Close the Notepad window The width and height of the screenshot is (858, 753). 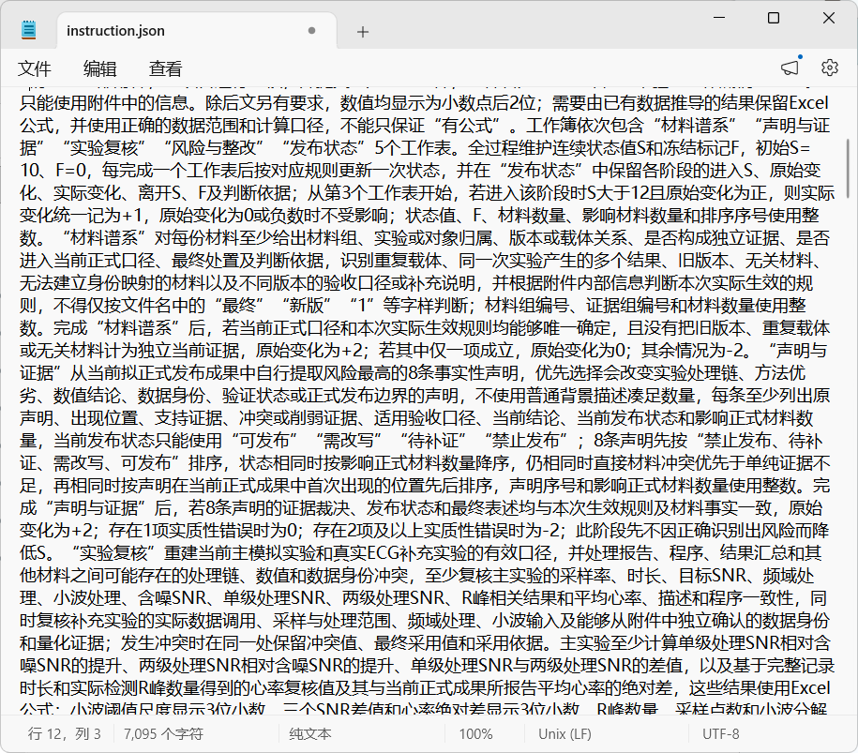coord(828,18)
